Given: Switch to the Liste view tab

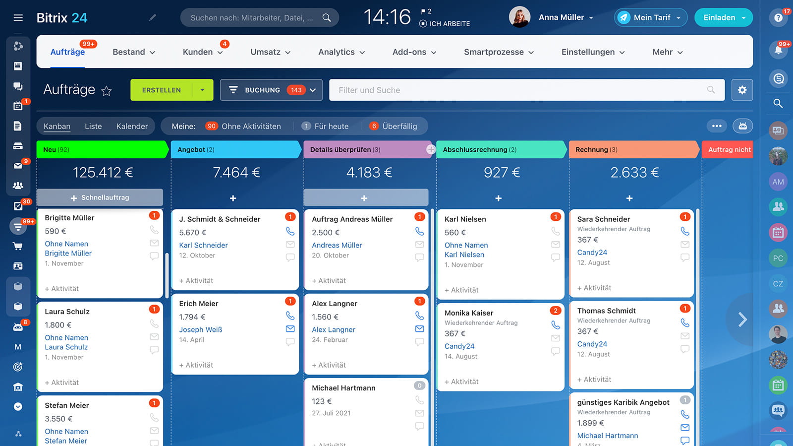Looking at the screenshot, I should click(93, 126).
